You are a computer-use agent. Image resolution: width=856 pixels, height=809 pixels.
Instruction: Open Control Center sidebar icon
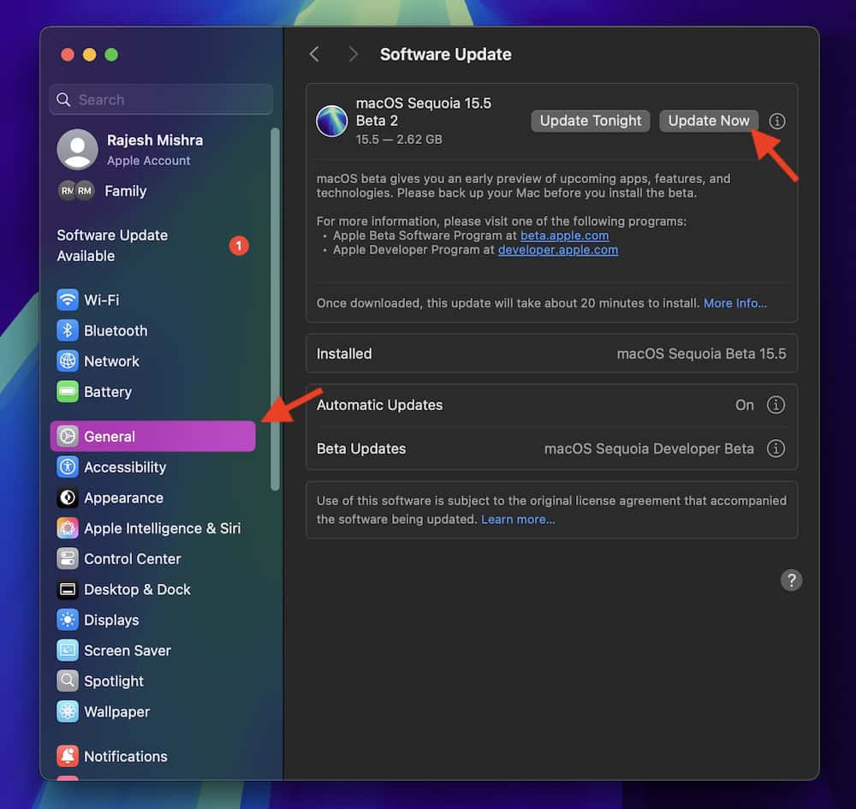68,559
